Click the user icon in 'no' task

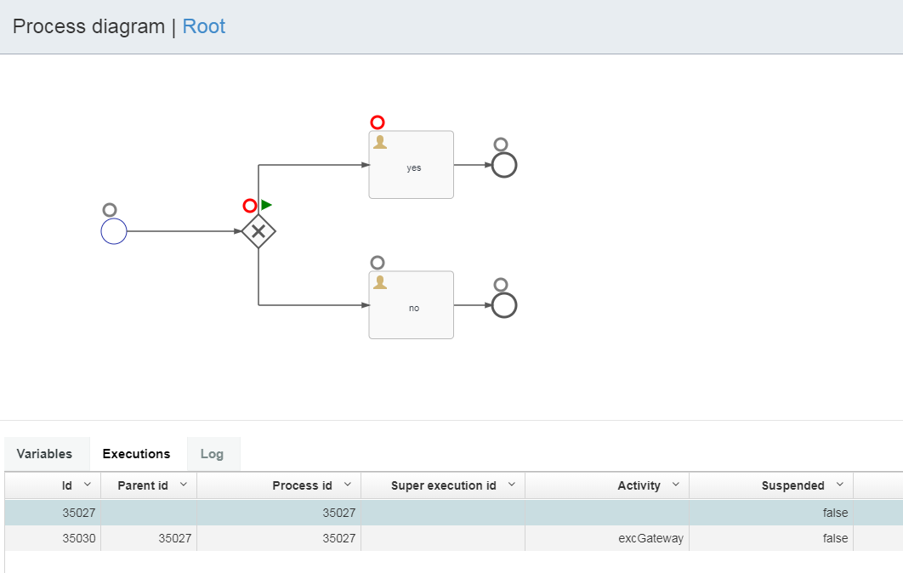380,282
